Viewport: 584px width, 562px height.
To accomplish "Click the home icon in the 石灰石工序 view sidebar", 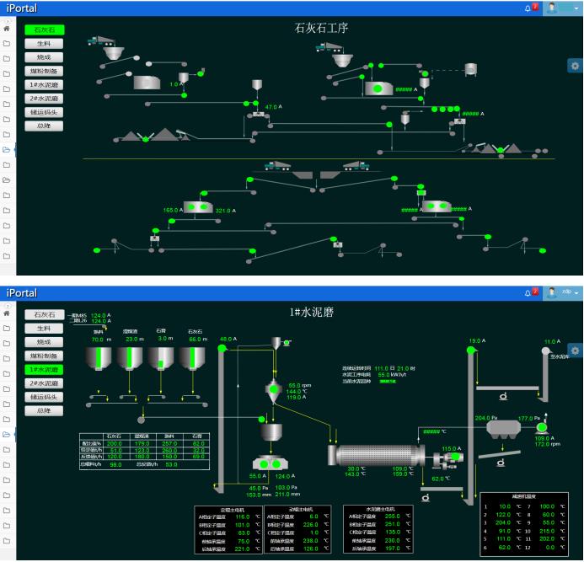I will [7, 26].
